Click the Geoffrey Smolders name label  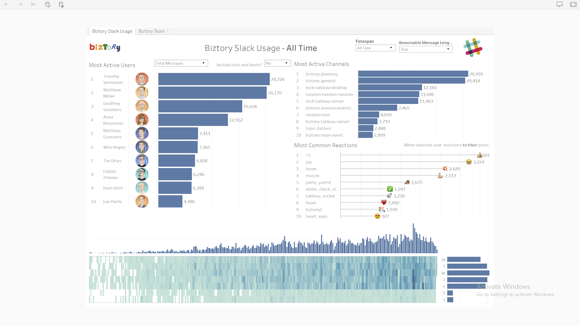[x=112, y=106]
